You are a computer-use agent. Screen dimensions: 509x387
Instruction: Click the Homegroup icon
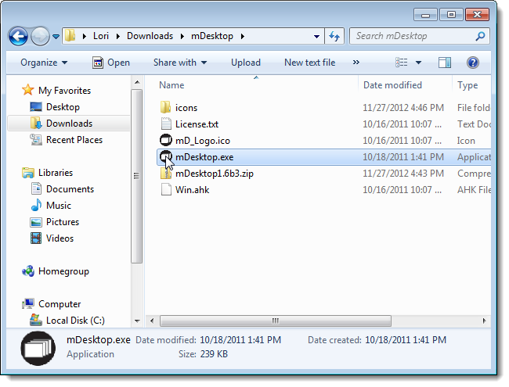point(28,271)
